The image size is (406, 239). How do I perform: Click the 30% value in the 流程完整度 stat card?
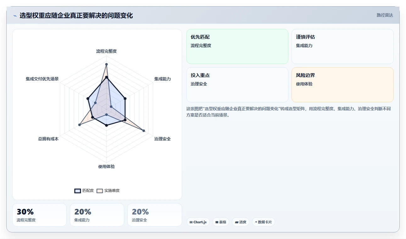click(x=25, y=212)
